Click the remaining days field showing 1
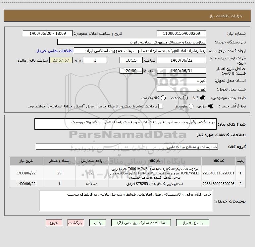Viewport: 255px width, 247px height. 95,60
